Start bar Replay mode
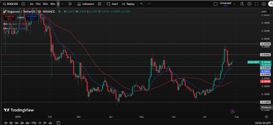The height and width of the screenshot is (125, 273). (x=128, y=4)
